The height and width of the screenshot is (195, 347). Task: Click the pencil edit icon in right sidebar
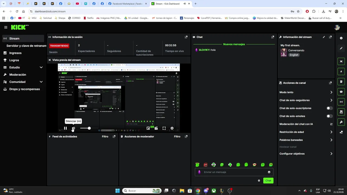coord(341,48)
